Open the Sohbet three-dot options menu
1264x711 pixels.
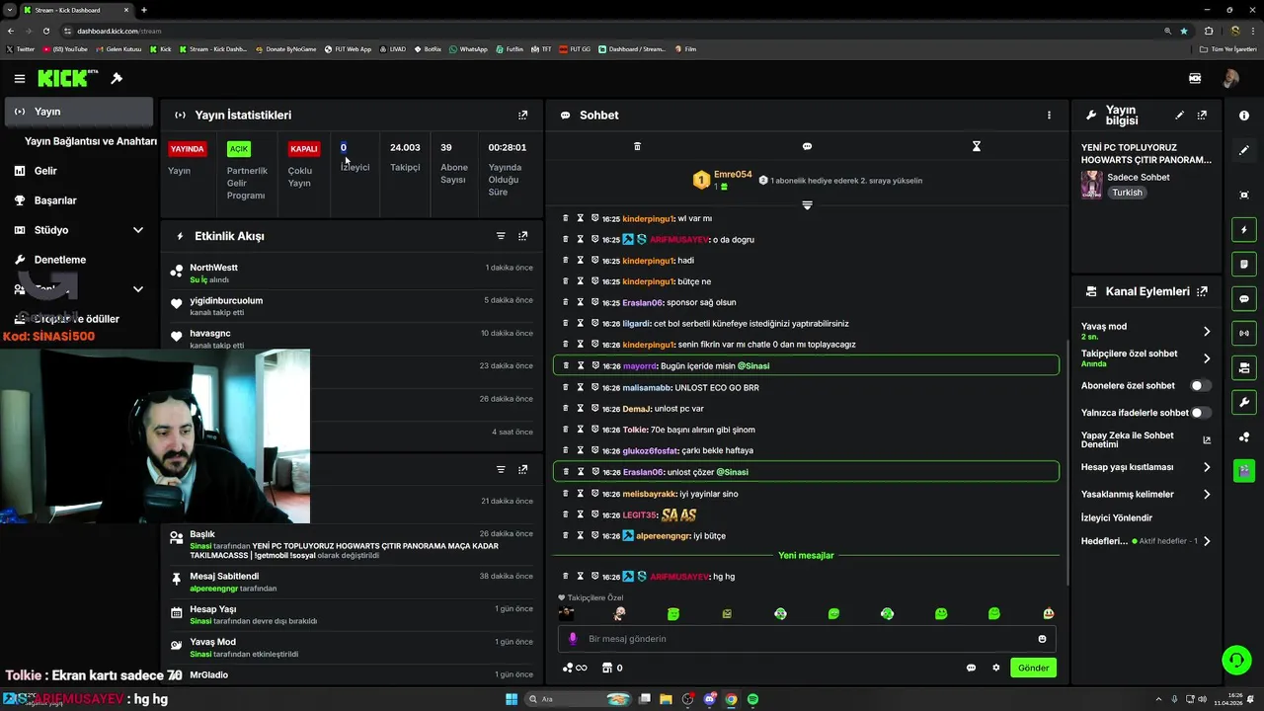[x=1049, y=115]
